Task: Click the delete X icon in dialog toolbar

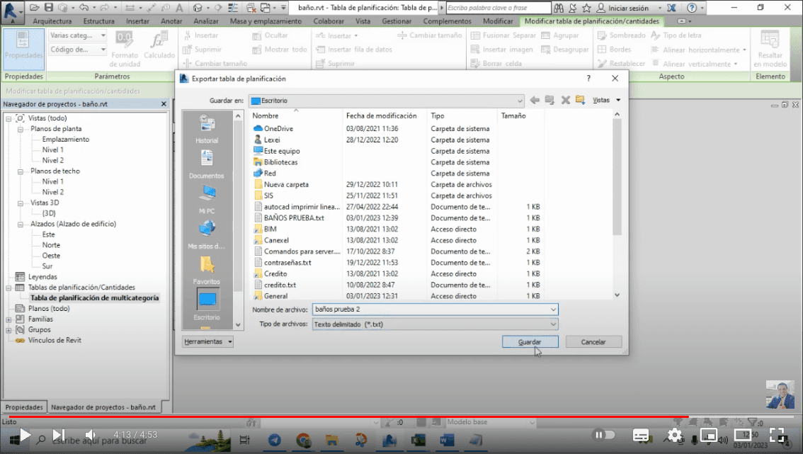Action: [x=565, y=101]
